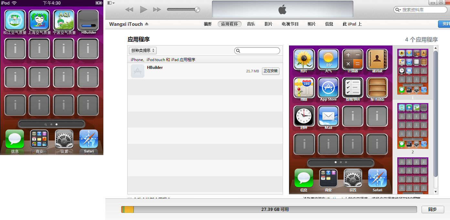Open 信息 in the iPod screen dock
Viewport: 450px width, 220px height.
pos(15,139)
